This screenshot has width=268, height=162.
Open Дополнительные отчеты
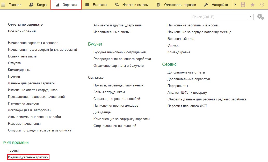(x=186, y=72)
